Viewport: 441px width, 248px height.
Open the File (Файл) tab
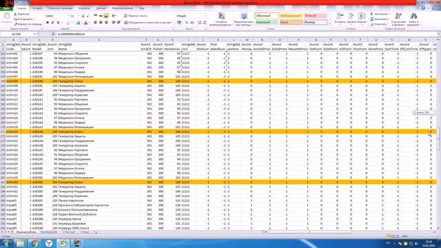(x=6, y=8)
